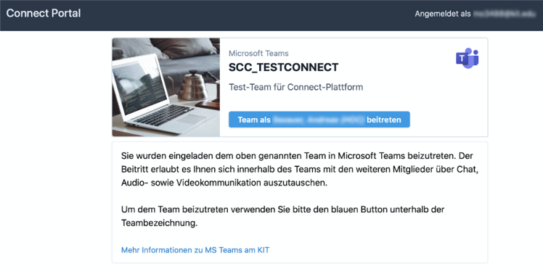Click the paragraph starting 'Sie wurden eingeladen'

(300, 169)
